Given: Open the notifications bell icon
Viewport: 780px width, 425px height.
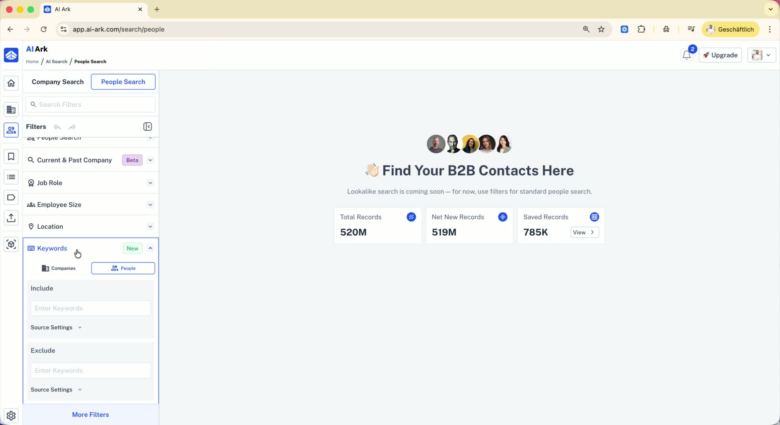Looking at the screenshot, I should coord(686,55).
